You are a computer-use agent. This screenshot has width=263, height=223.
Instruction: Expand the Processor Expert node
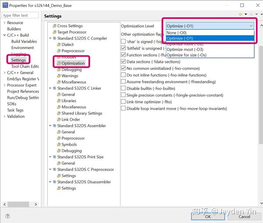tap(4, 85)
